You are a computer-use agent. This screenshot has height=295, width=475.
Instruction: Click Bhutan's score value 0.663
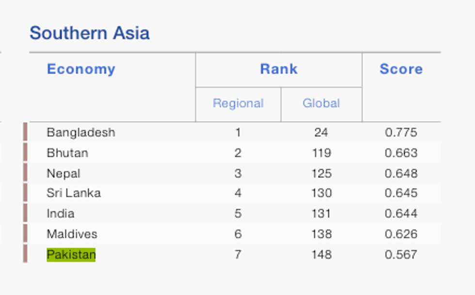click(x=401, y=153)
